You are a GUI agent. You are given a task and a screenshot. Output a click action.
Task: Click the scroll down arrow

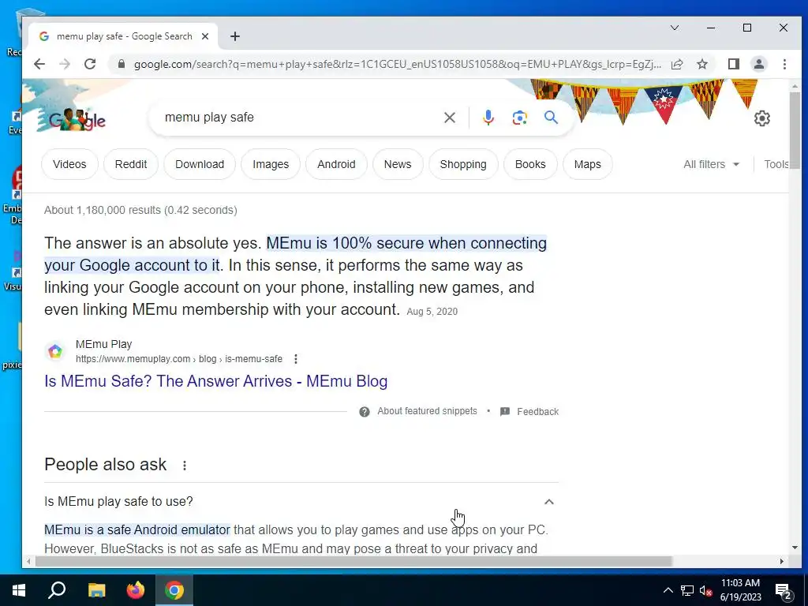[x=795, y=548]
